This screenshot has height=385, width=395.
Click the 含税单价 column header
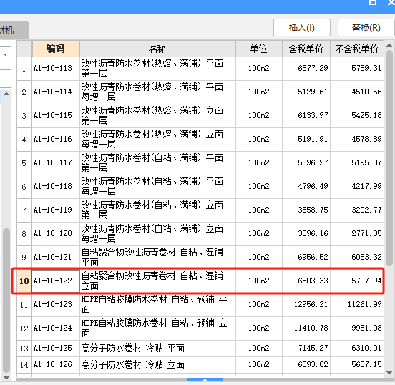tap(306, 49)
